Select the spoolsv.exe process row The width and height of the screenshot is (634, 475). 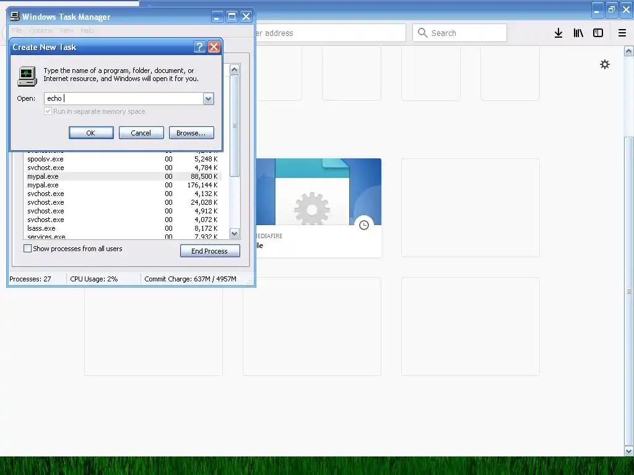click(123, 159)
